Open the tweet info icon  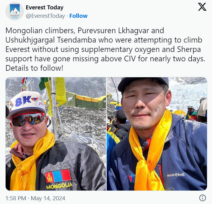click(x=203, y=198)
